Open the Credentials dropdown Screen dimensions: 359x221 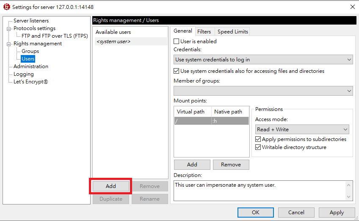tap(263, 60)
